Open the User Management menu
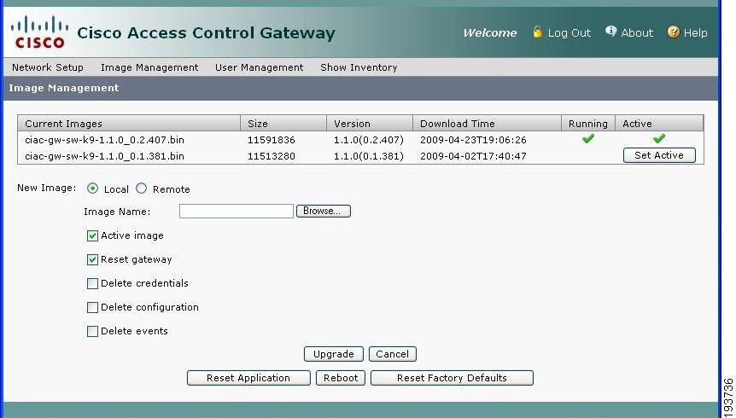Viewport: 736px width, 418px height. (x=259, y=67)
